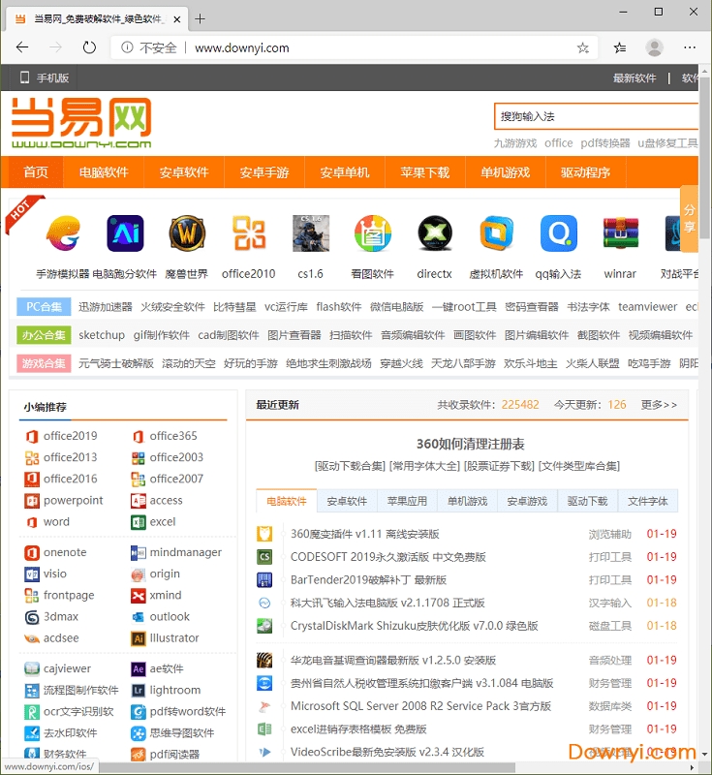
Task: Click the 虚拟机软件 icon
Action: [x=497, y=234]
